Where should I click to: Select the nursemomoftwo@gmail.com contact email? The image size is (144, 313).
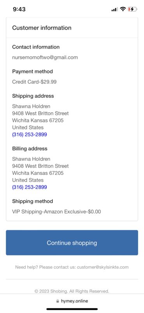click(45, 58)
